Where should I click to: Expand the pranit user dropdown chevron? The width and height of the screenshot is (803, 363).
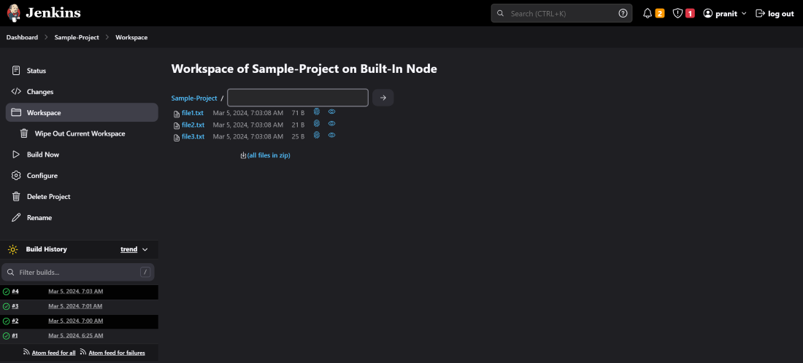(744, 13)
